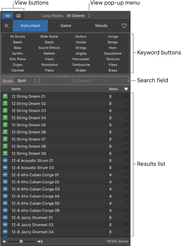Filter by Jingles keyword
Image resolution: width=181 pixels, height=246 pixels.
[81, 53]
